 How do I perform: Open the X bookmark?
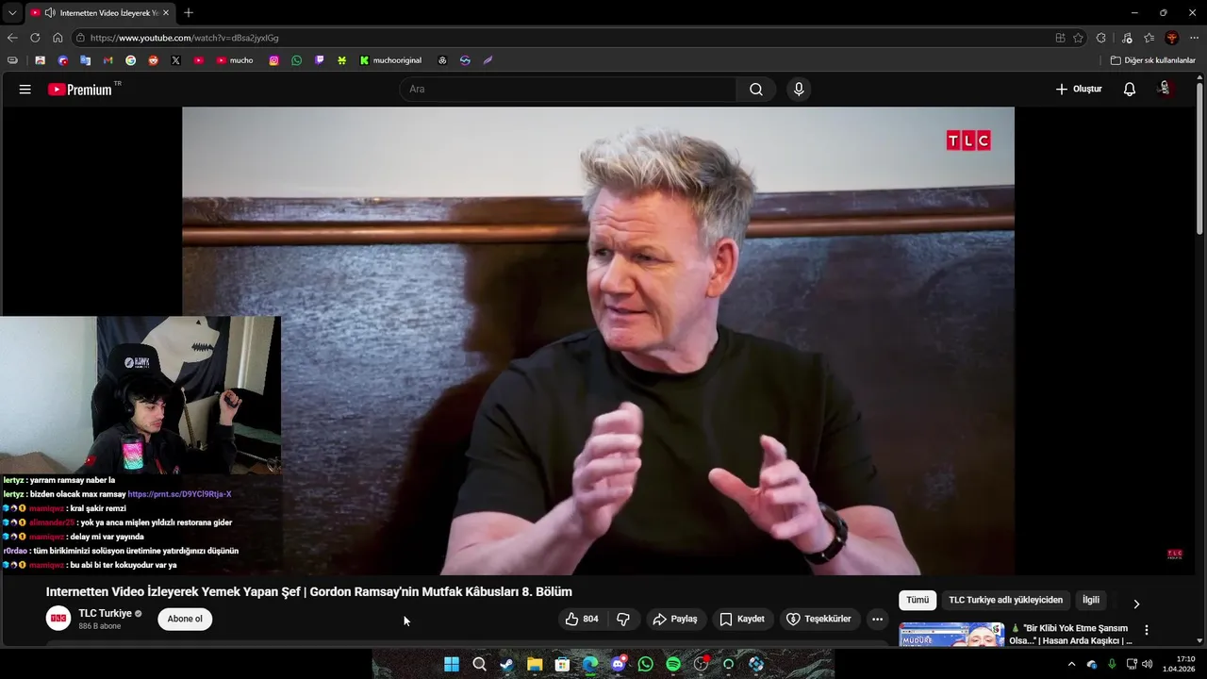pyautogui.click(x=175, y=60)
